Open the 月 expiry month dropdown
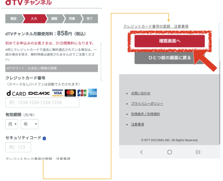The height and width of the screenshot is (181, 223). [12, 124]
